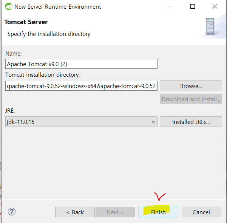The width and height of the screenshot is (227, 223).
Task: Click the 'JRE:' label
Action: tap(10, 111)
